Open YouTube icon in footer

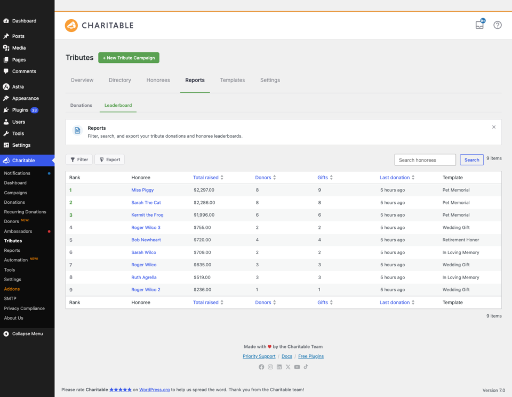point(297,367)
